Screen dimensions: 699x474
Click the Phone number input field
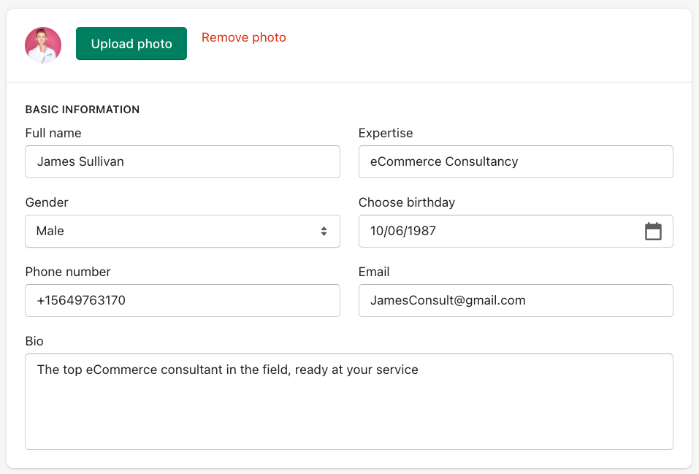[x=183, y=300]
